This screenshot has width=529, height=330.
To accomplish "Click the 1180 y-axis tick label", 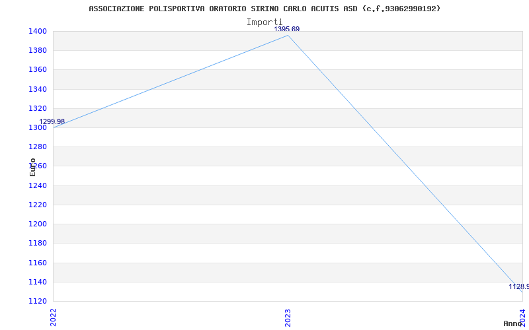I will point(38,243).
